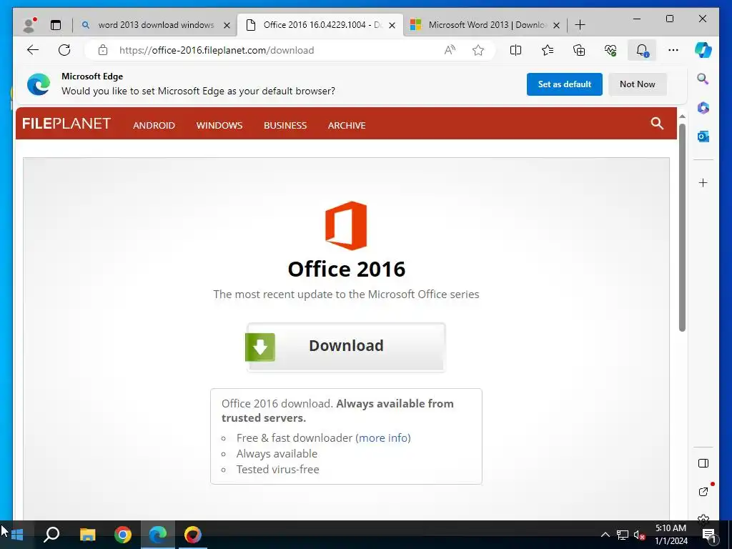Open the ARCHIVE menu
The image size is (732, 549).
click(347, 125)
